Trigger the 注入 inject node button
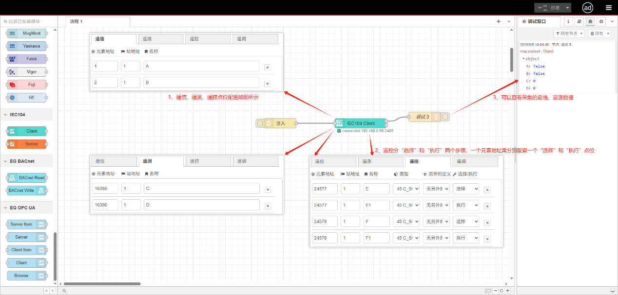Screen dimensions: 618x295 click(x=260, y=123)
